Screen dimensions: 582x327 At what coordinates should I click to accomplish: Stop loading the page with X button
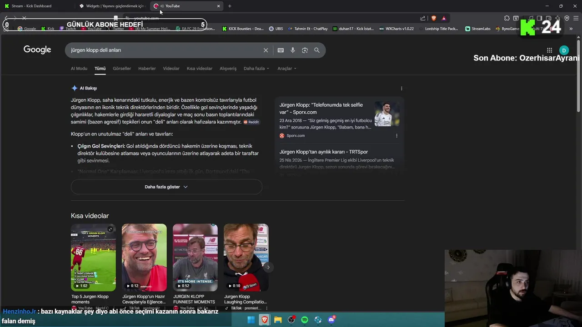coord(24,18)
